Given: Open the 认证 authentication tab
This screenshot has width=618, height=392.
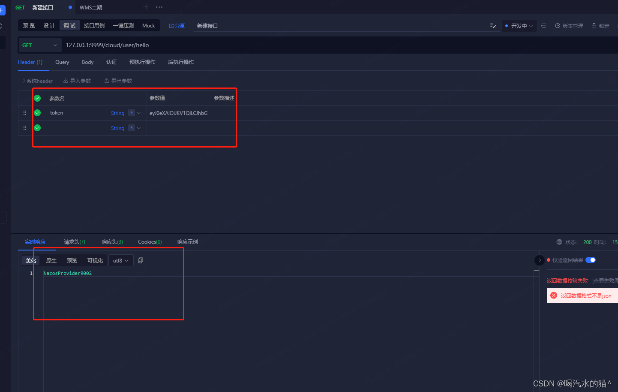Looking at the screenshot, I should pos(111,62).
